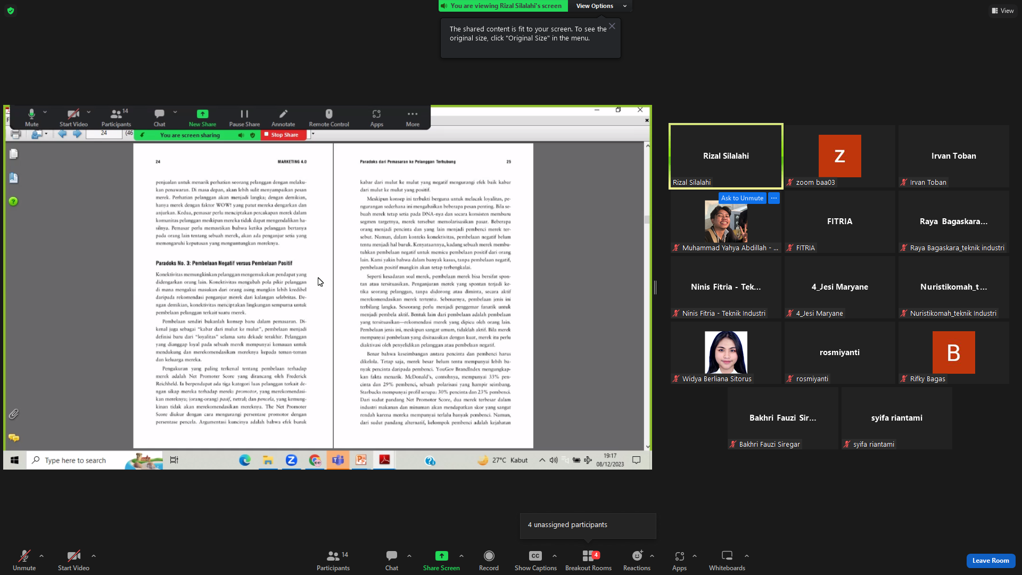The width and height of the screenshot is (1022, 575).
Task: Expand video options arrow beside bottom Start Video
Action: pos(94,556)
